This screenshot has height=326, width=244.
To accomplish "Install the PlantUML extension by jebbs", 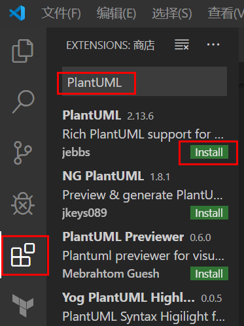I will click(x=209, y=152).
